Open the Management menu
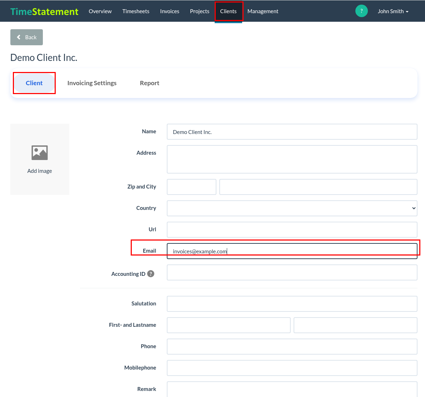 (x=262, y=11)
